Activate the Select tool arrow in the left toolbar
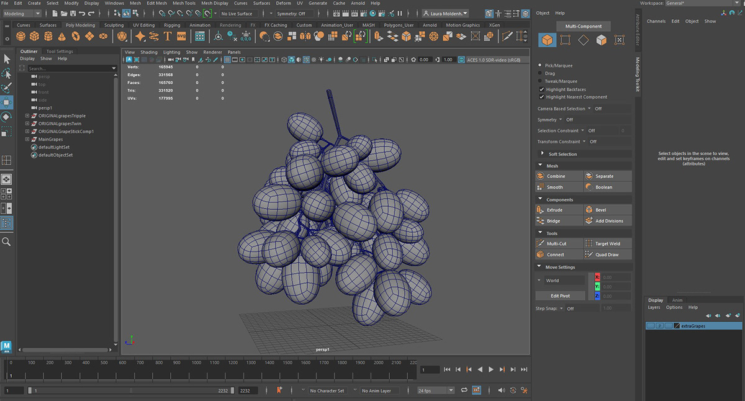 [x=7, y=59]
